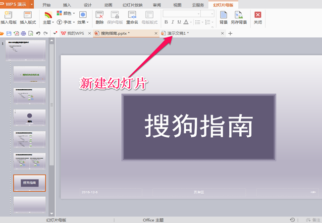Screen dimensions: 322x223
Task: Close the 我的WPS tab
Action: (89, 33)
